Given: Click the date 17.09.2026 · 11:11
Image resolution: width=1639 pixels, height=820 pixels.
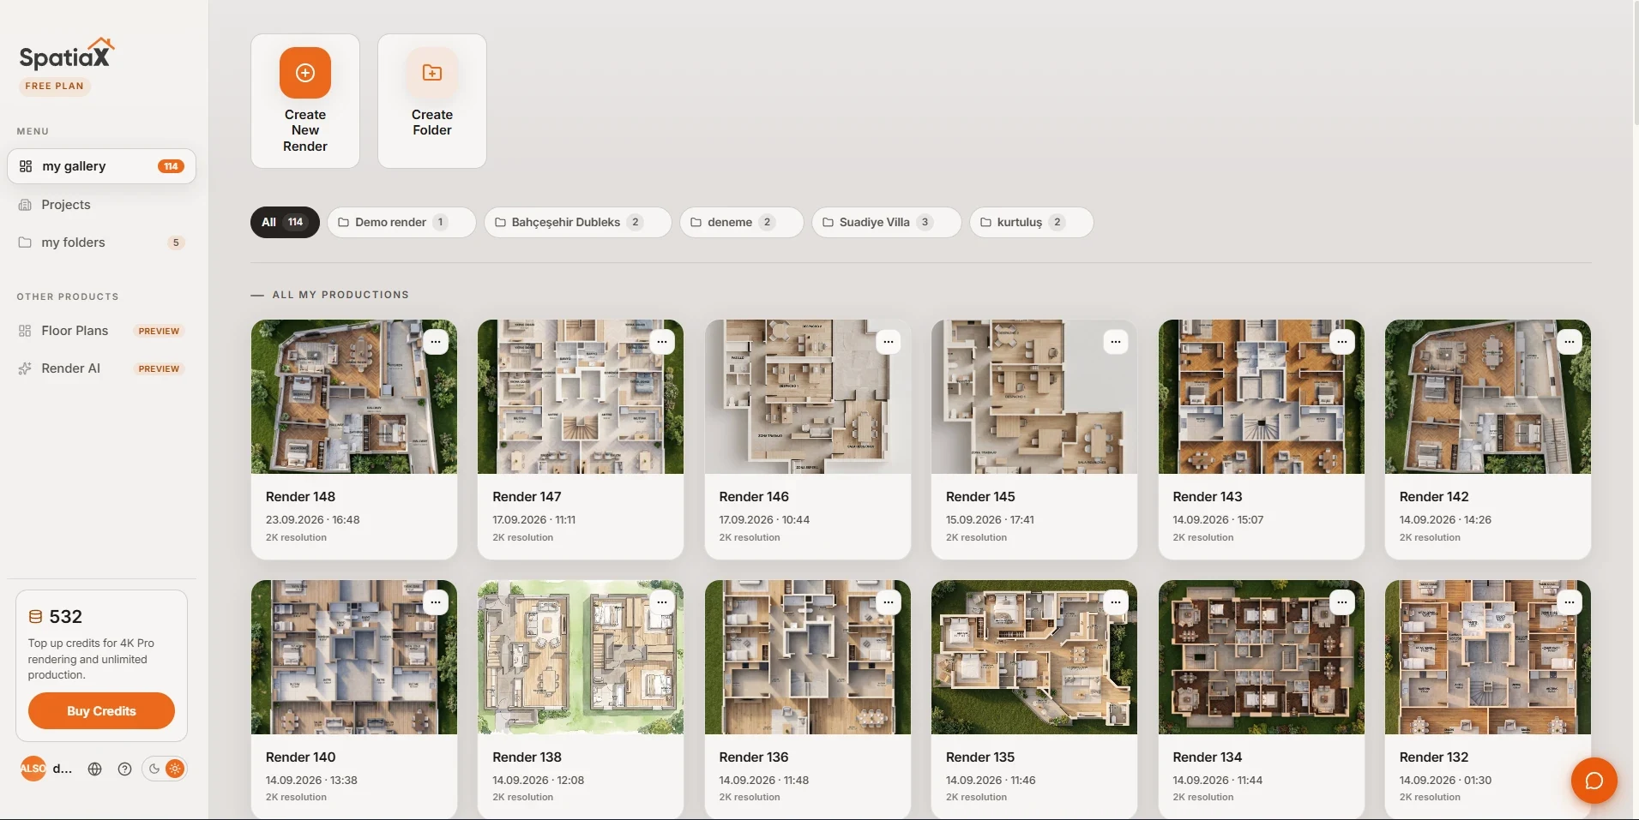Looking at the screenshot, I should pos(533,520).
